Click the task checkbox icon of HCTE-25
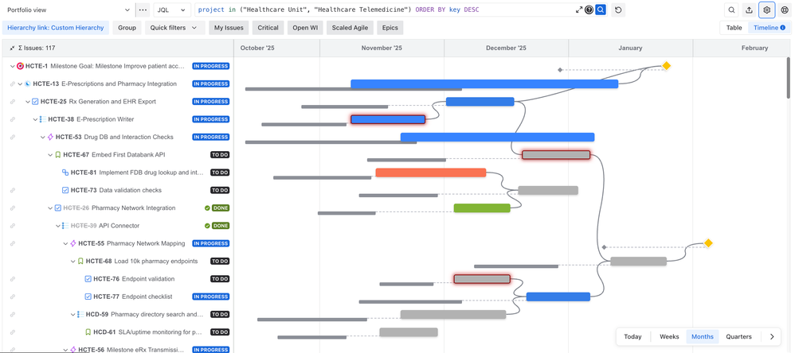The width and height of the screenshot is (795, 353). [35, 102]
